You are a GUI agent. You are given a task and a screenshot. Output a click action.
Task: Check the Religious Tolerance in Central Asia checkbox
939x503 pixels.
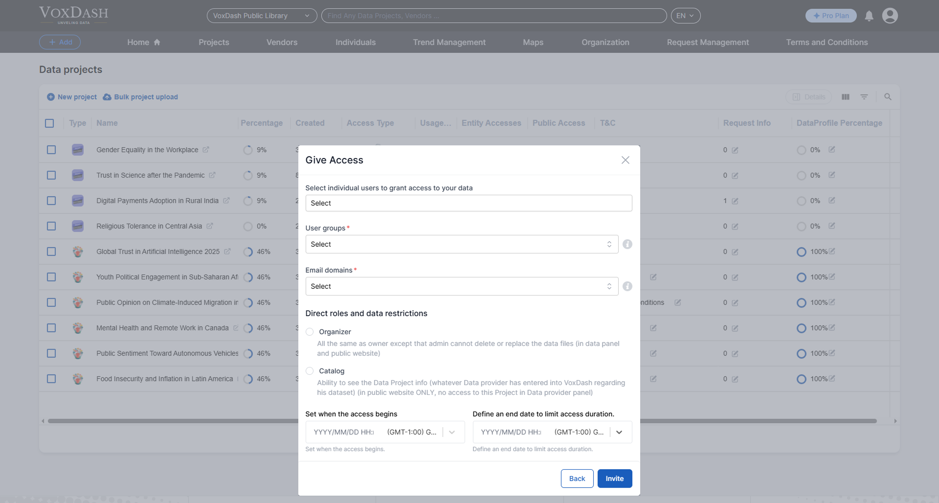point(51,226)
